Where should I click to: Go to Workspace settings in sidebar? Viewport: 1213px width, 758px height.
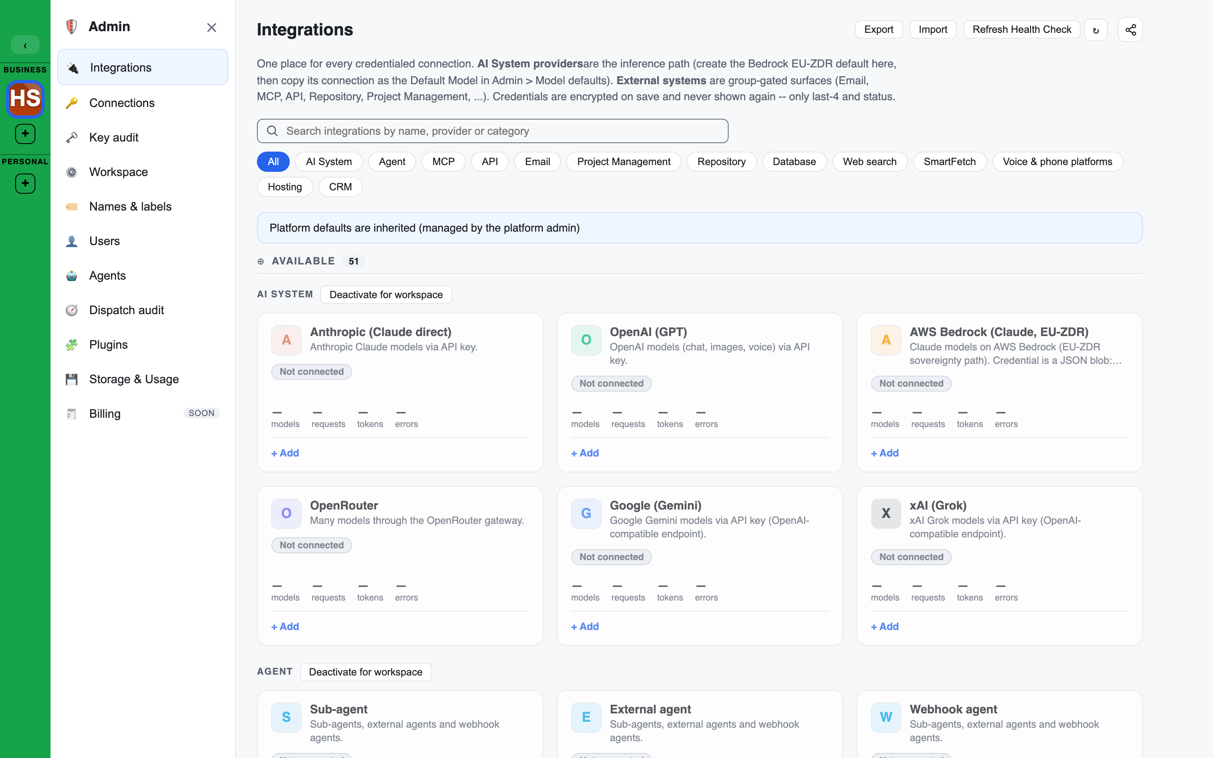[x=143, y=172]
